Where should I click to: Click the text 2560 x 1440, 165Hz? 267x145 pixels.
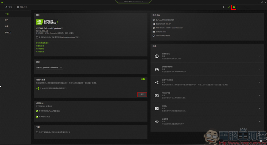pyautogui.click(x=163, y=36)
